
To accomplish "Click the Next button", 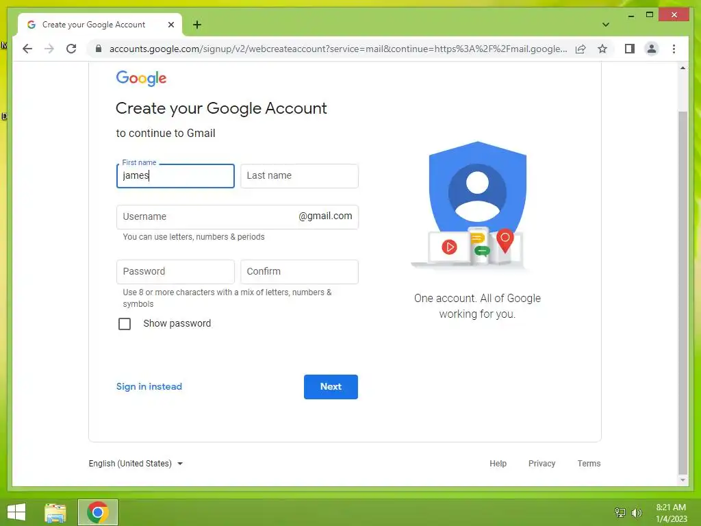I will click(331, 387).
